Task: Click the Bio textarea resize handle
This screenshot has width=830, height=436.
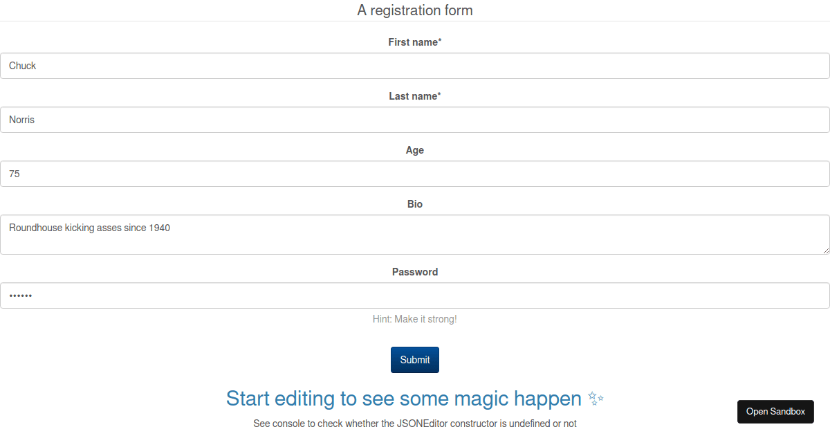Action: 825,250
